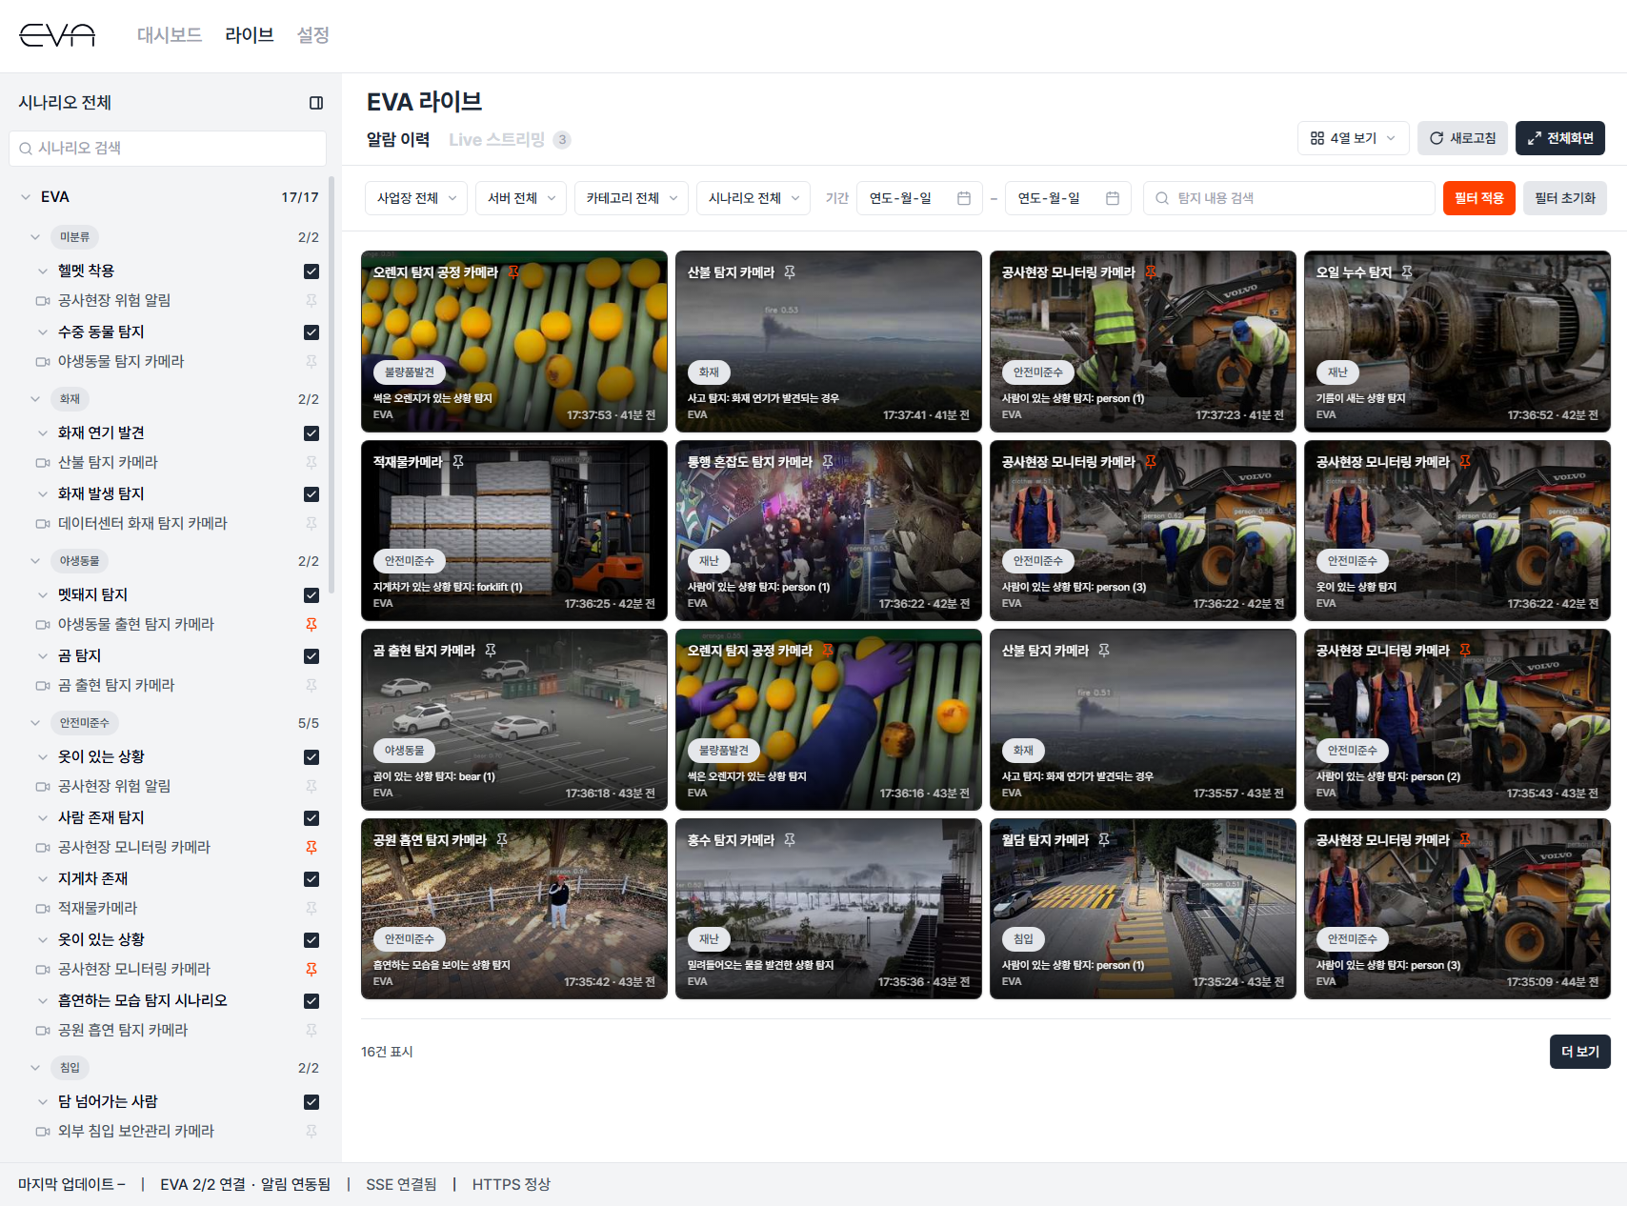This screenshot has height=1206, width=1627.
Task: Collapse the 침입 category group
Action: tap(35, 1068)
